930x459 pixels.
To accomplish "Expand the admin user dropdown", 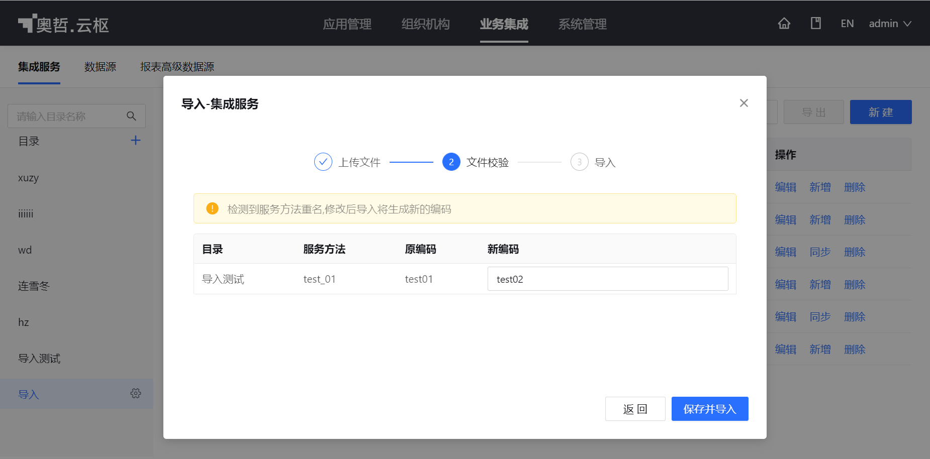I will pyautogui.click(x=890, y=24).
